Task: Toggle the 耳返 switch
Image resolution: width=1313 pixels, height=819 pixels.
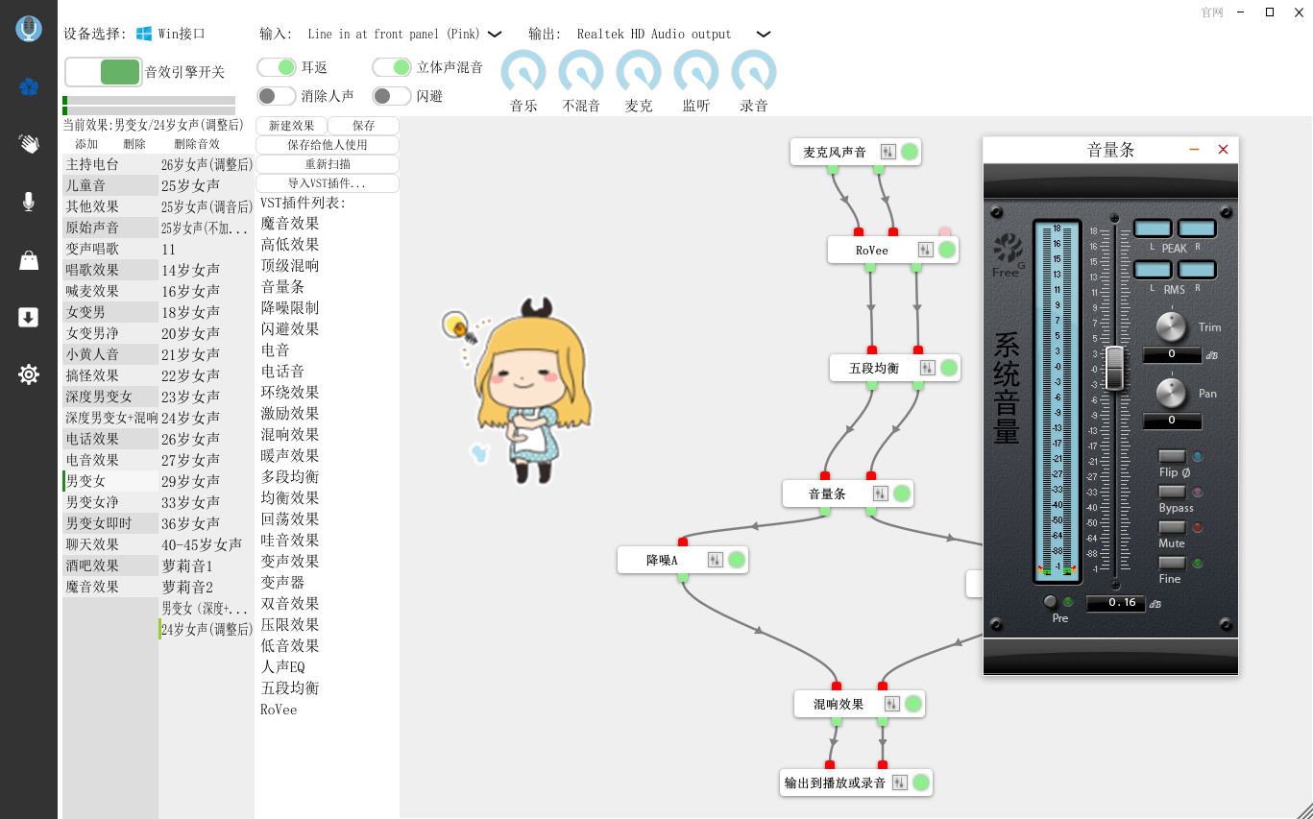Action: pyautogui.click(x=277, y=67)
